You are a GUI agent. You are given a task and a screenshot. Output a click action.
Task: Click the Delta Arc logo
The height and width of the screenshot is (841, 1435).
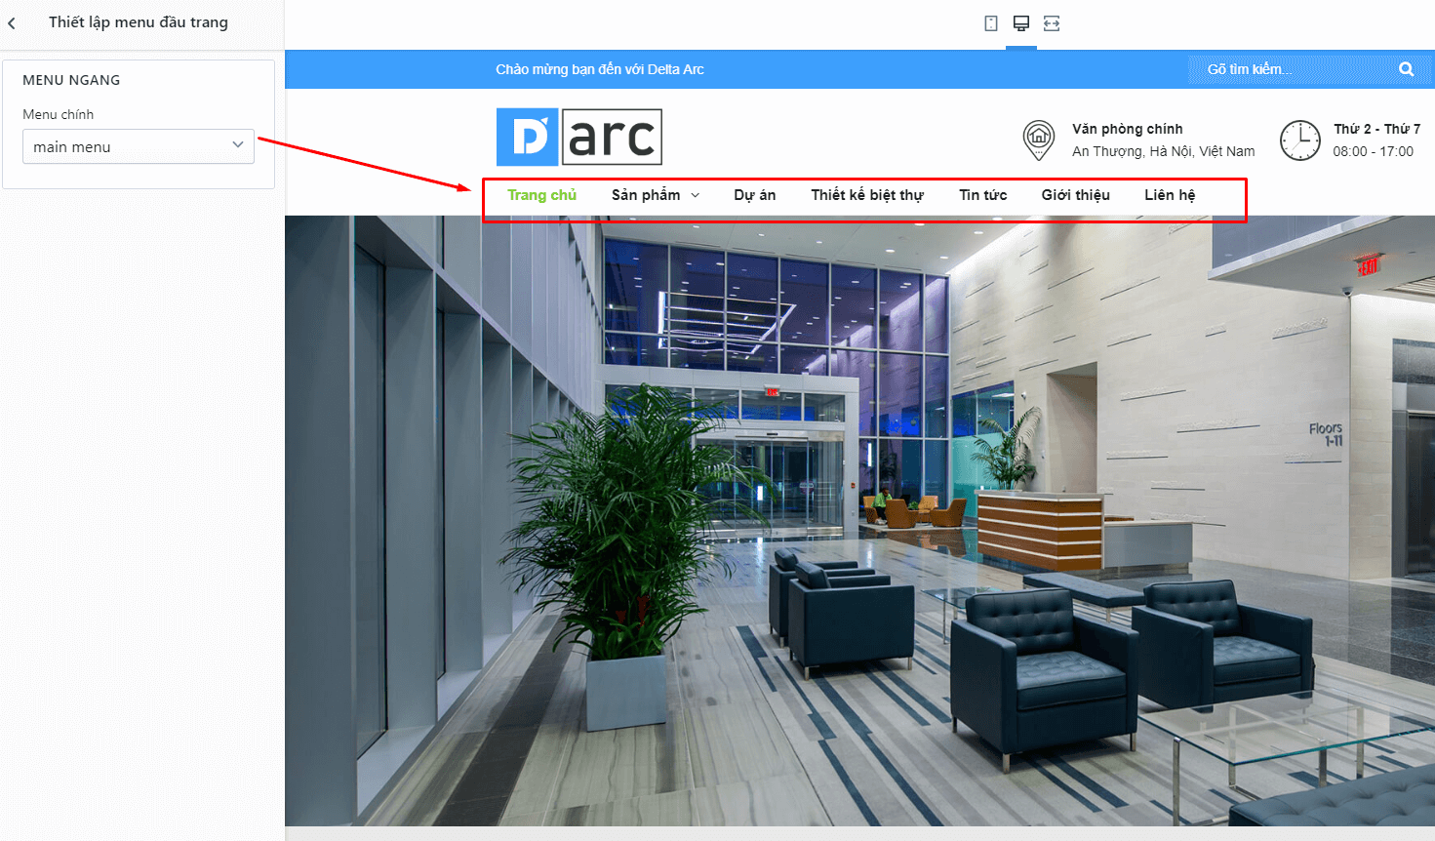tap(579, 137)
